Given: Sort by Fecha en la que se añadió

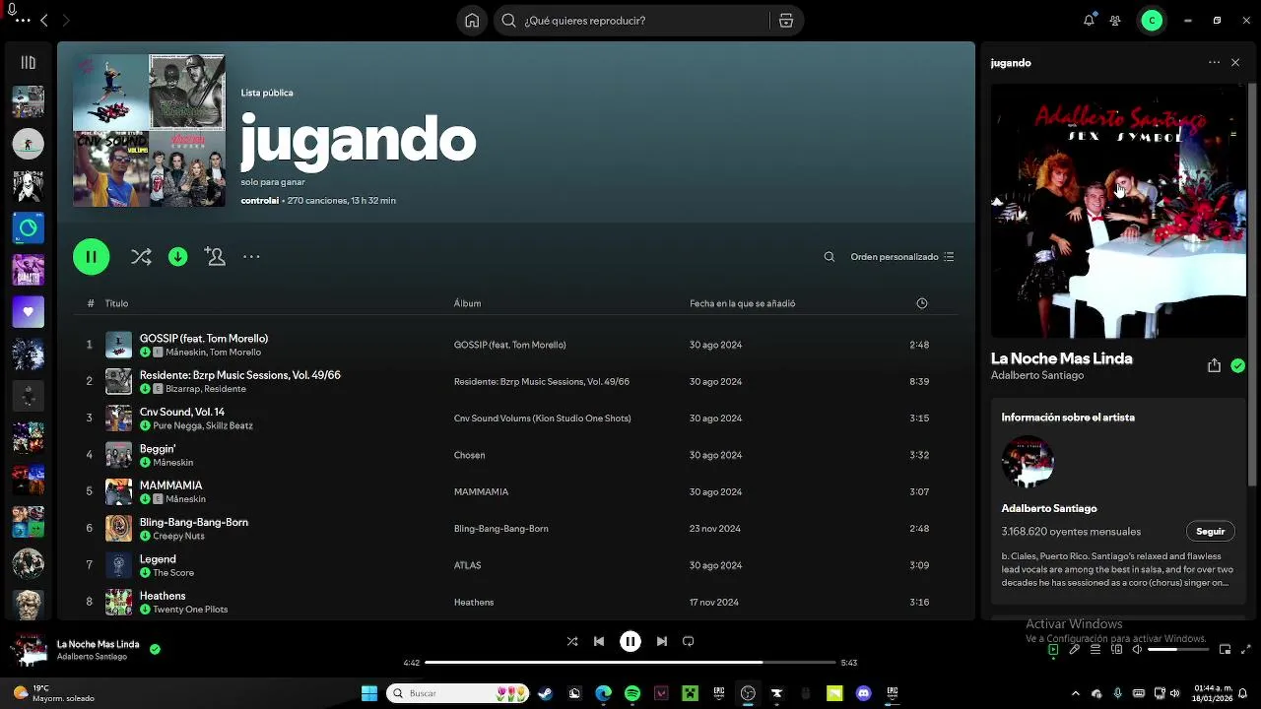Looking at the screenshot, I should [x=742, y=303].
